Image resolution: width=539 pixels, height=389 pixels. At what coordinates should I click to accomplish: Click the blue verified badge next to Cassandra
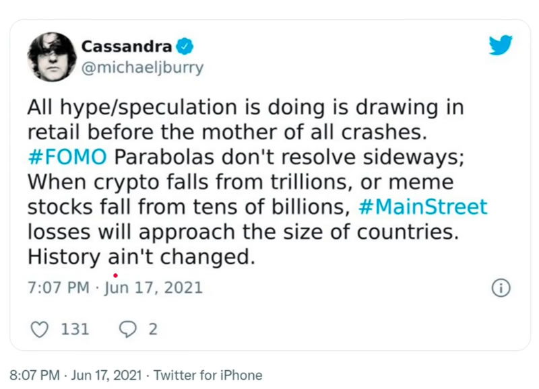pos(185,46)
